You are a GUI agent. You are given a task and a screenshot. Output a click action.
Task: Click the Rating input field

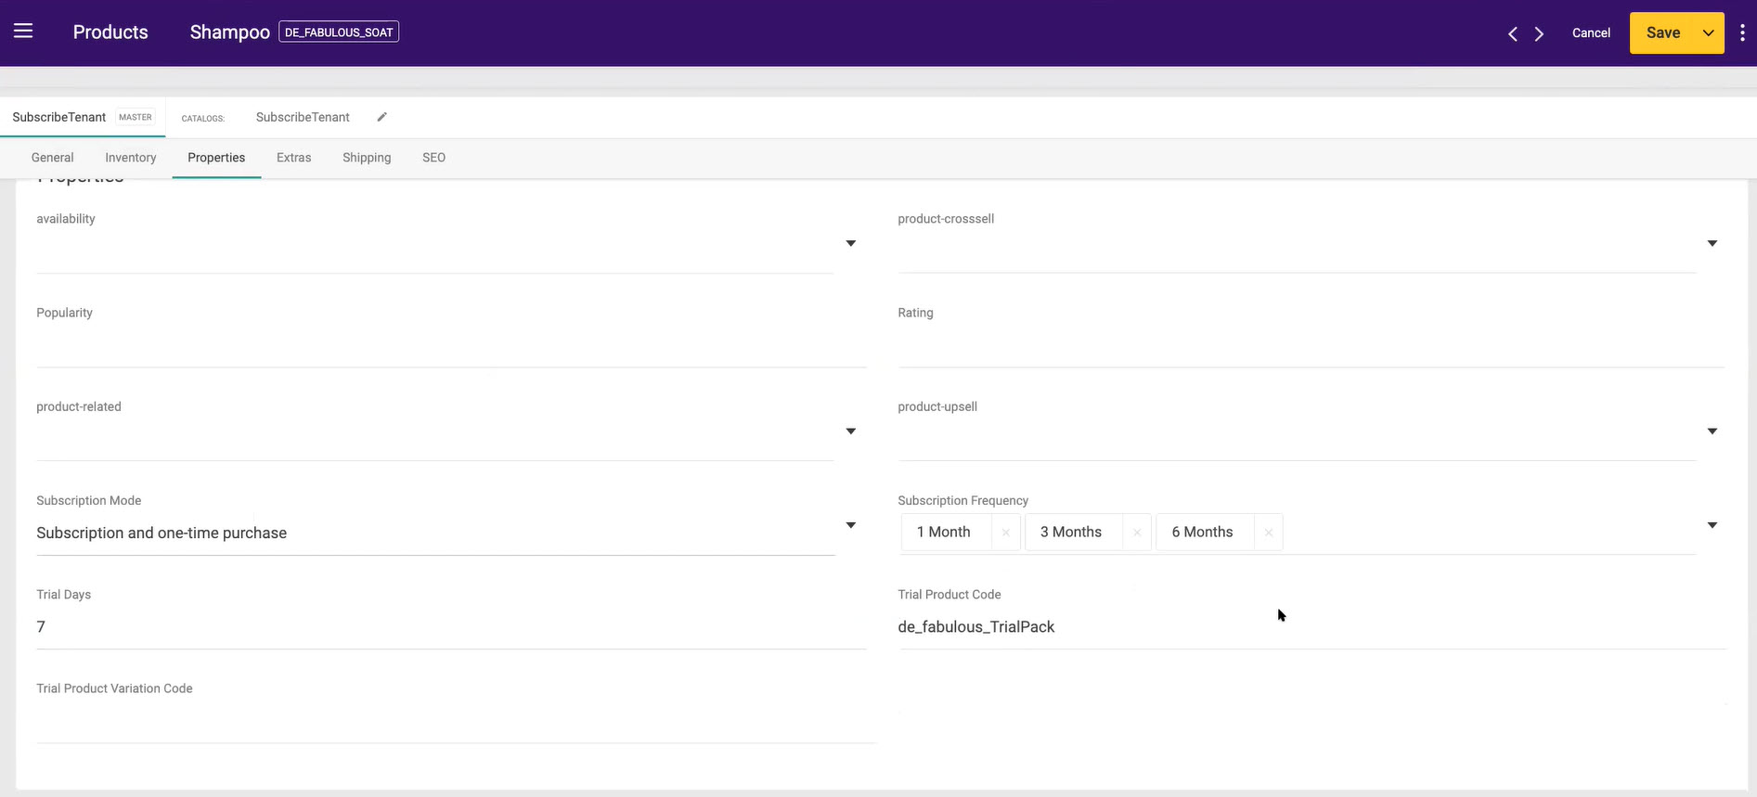pyautogui.click(x=1311, y=346)
